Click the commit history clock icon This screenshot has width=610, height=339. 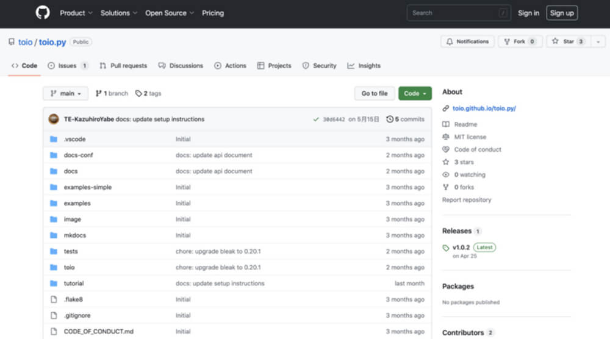tap(389, 119)
